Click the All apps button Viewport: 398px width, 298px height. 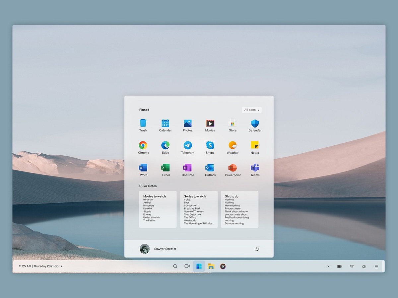(252, 110)
